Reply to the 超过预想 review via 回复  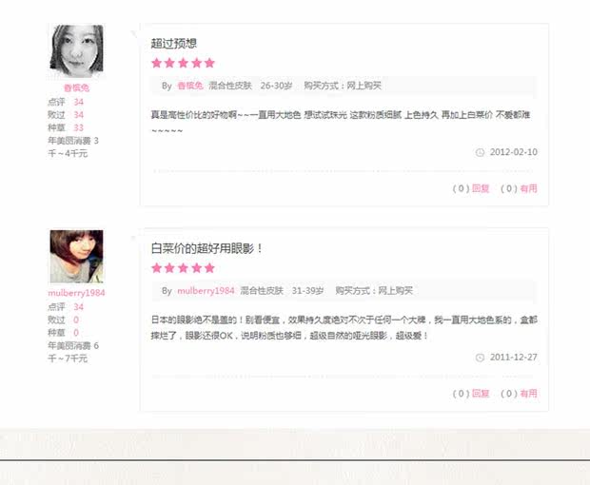point(481,188)
